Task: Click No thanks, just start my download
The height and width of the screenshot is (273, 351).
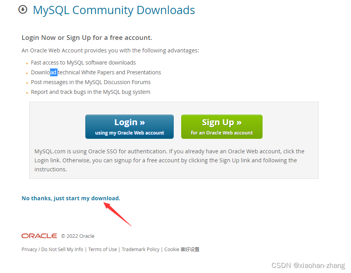Action: tap(71, 198)
